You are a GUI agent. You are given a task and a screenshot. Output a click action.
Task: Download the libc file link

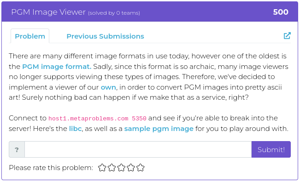pos(76,129)
